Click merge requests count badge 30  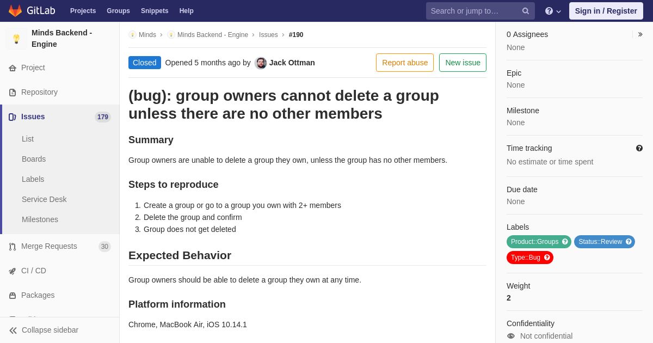click(104, 247)
